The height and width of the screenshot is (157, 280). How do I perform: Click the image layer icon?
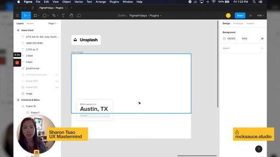point(23,94)
